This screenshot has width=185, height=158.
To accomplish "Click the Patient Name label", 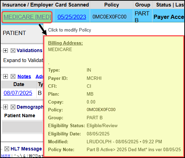I will (x=20, y=116).
